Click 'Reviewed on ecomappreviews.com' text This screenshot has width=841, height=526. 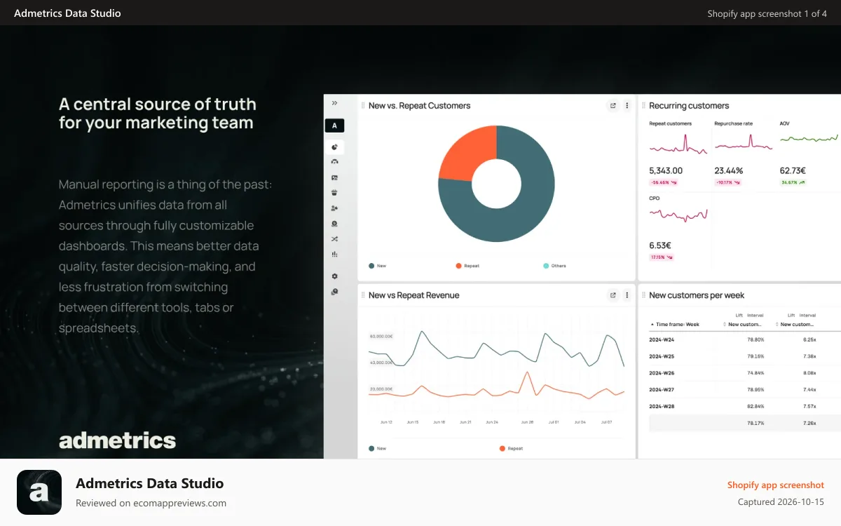coord(151,503)
